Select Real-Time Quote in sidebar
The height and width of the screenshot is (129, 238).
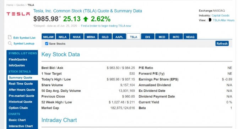[x=21, y=84]
